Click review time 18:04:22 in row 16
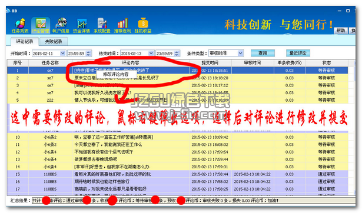The image size is (362, 213). coord(252,182)
